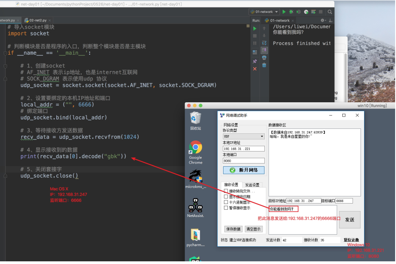Image resolution: width=396 pixels, height=264 pixels.
Task: Click the trash icon in Run panel
Action: coord(264,65)
